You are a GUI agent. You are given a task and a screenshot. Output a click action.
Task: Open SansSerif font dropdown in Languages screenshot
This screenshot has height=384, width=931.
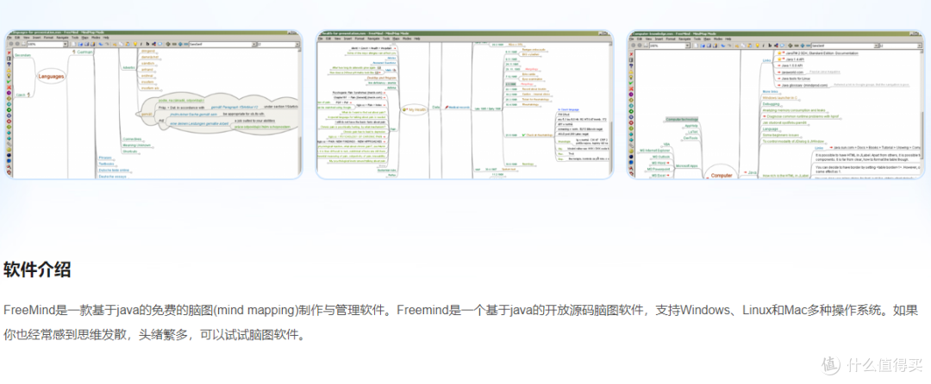pos(222,44)
